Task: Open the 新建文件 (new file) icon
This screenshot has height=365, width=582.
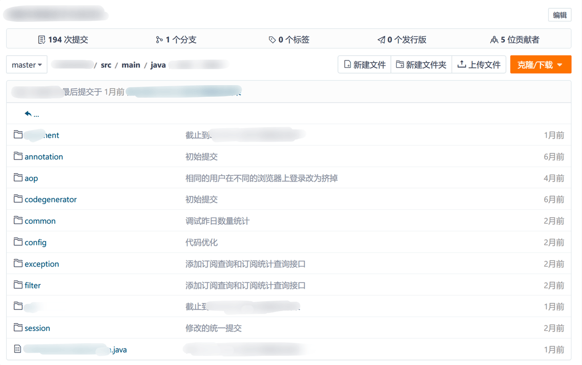Action: (346, 64)
